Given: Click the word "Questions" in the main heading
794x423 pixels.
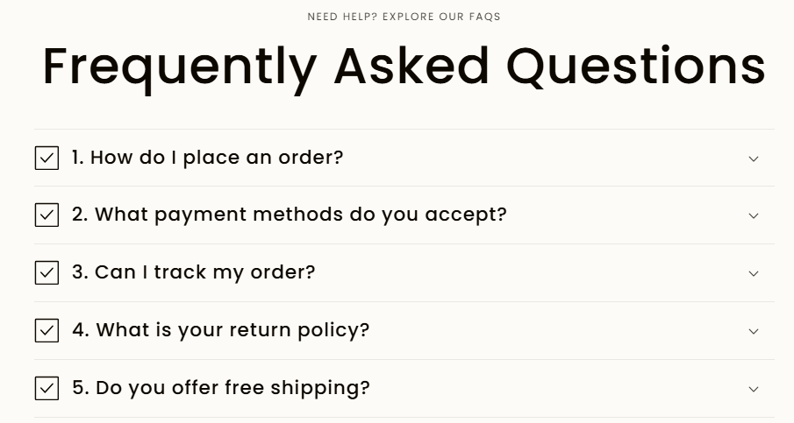Looking at the screenshot, I should tap(635, 66).
